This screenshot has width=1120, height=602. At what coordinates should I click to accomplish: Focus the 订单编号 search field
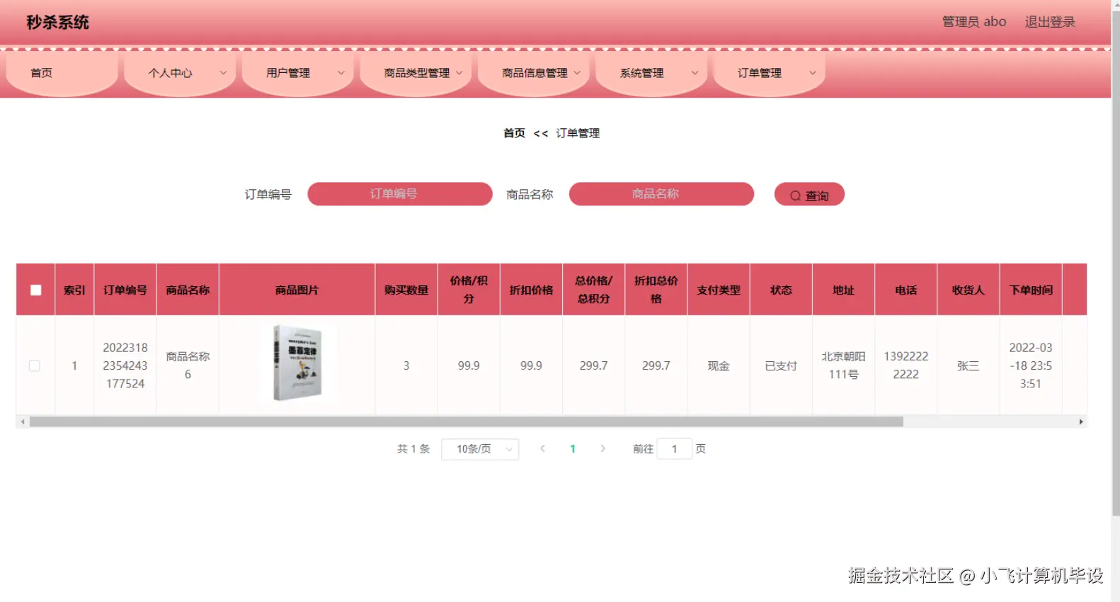400,194
